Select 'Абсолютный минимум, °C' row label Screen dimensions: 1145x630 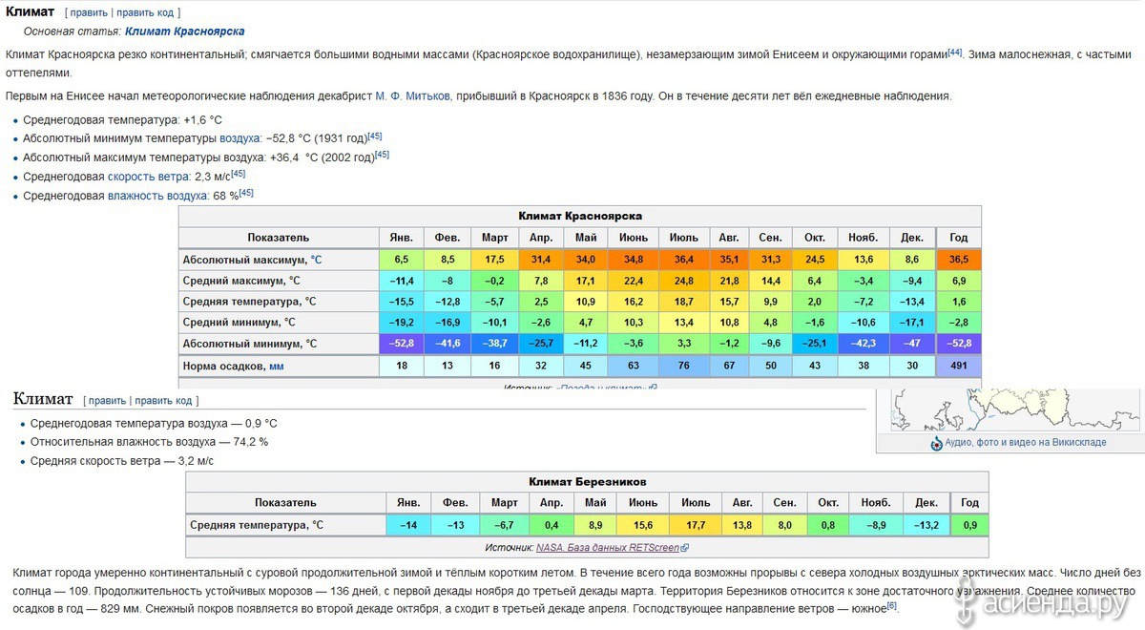pos(250,344)
